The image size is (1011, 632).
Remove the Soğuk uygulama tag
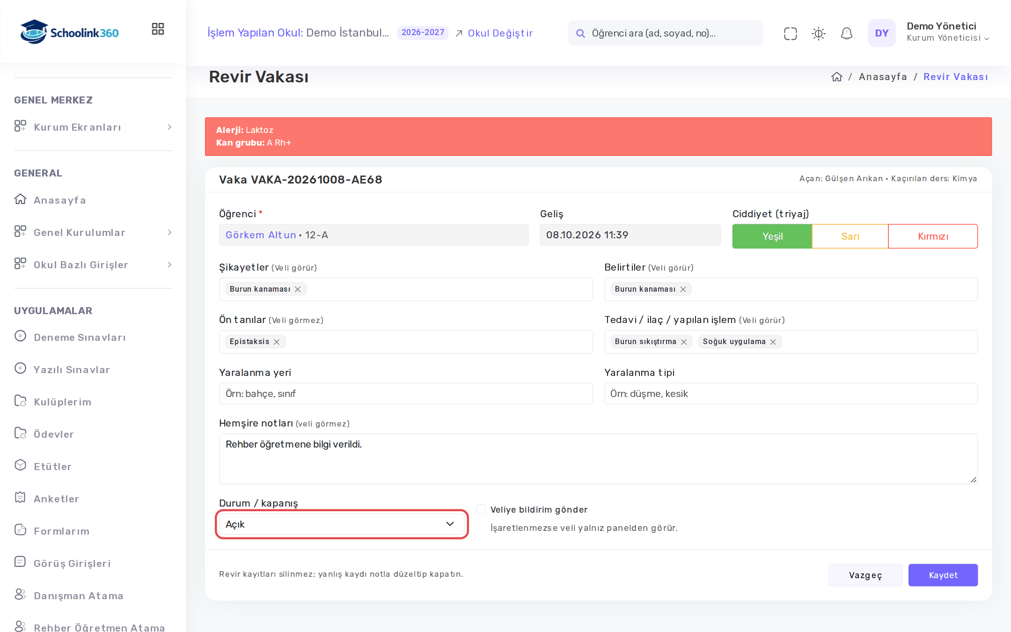[x=773, y=342]
